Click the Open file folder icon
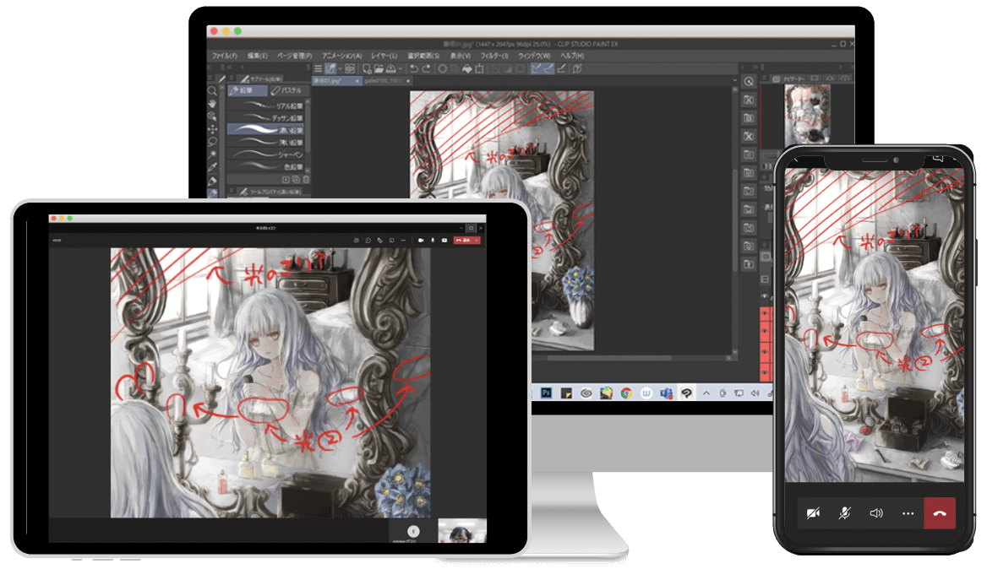The height and width of the screenshot is (569, 987). pos(379,68)
